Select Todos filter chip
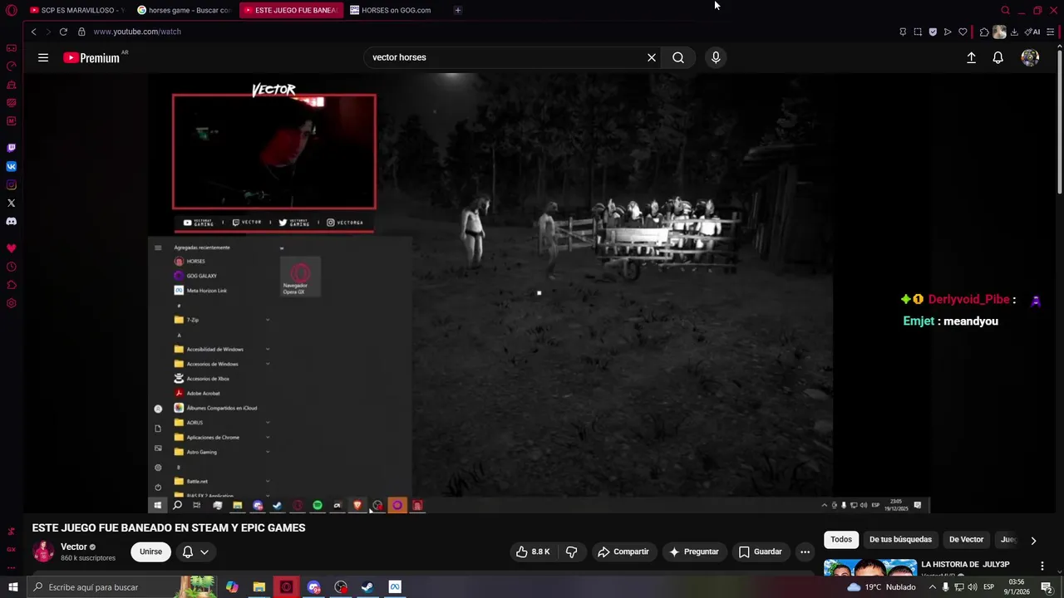The image size is (1064, 598). (x=841, y=540)
